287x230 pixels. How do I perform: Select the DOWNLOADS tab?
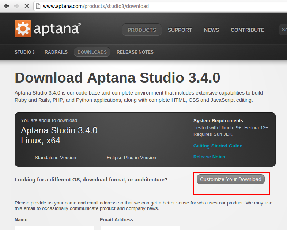point(92,52)
